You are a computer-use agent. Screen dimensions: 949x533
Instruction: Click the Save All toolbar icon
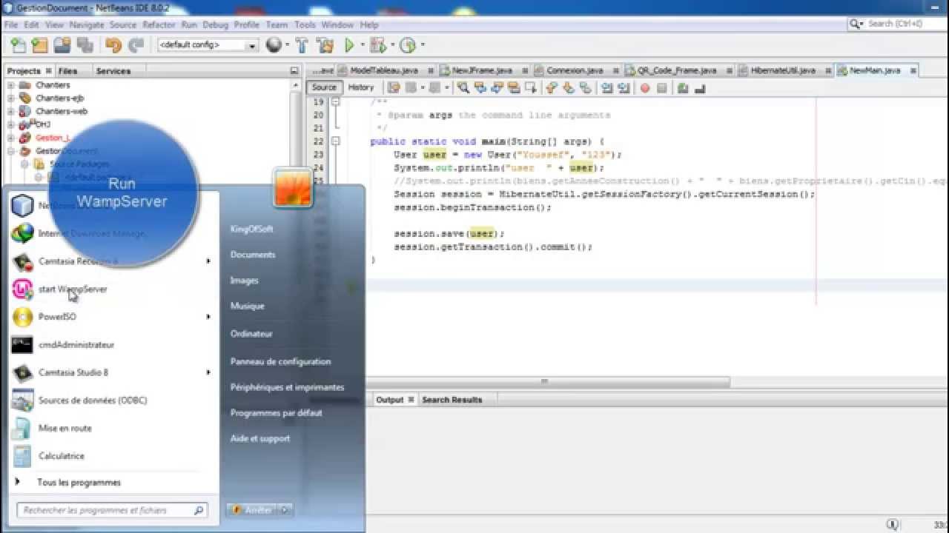coord(85,46)
